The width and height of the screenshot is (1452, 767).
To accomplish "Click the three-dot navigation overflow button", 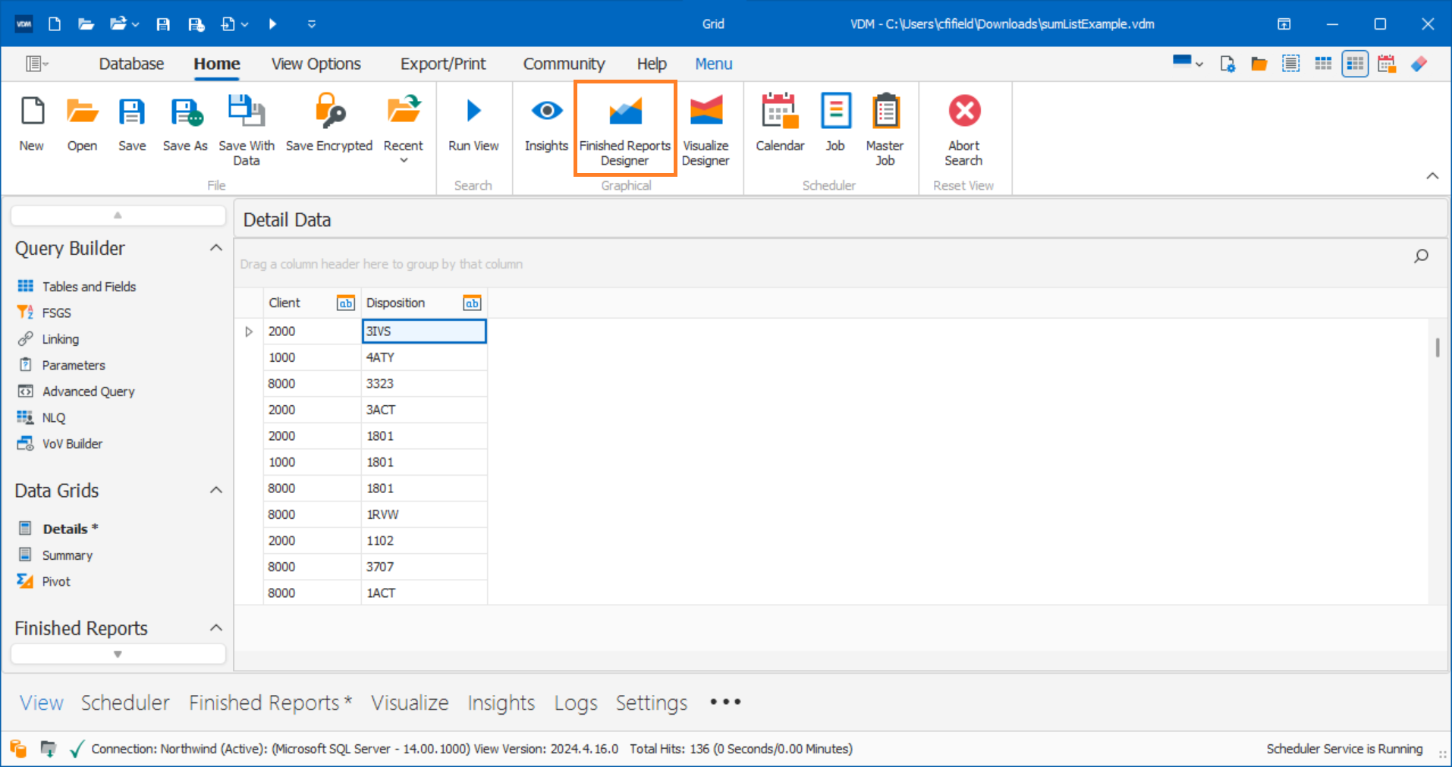I will tap(725, 702).
